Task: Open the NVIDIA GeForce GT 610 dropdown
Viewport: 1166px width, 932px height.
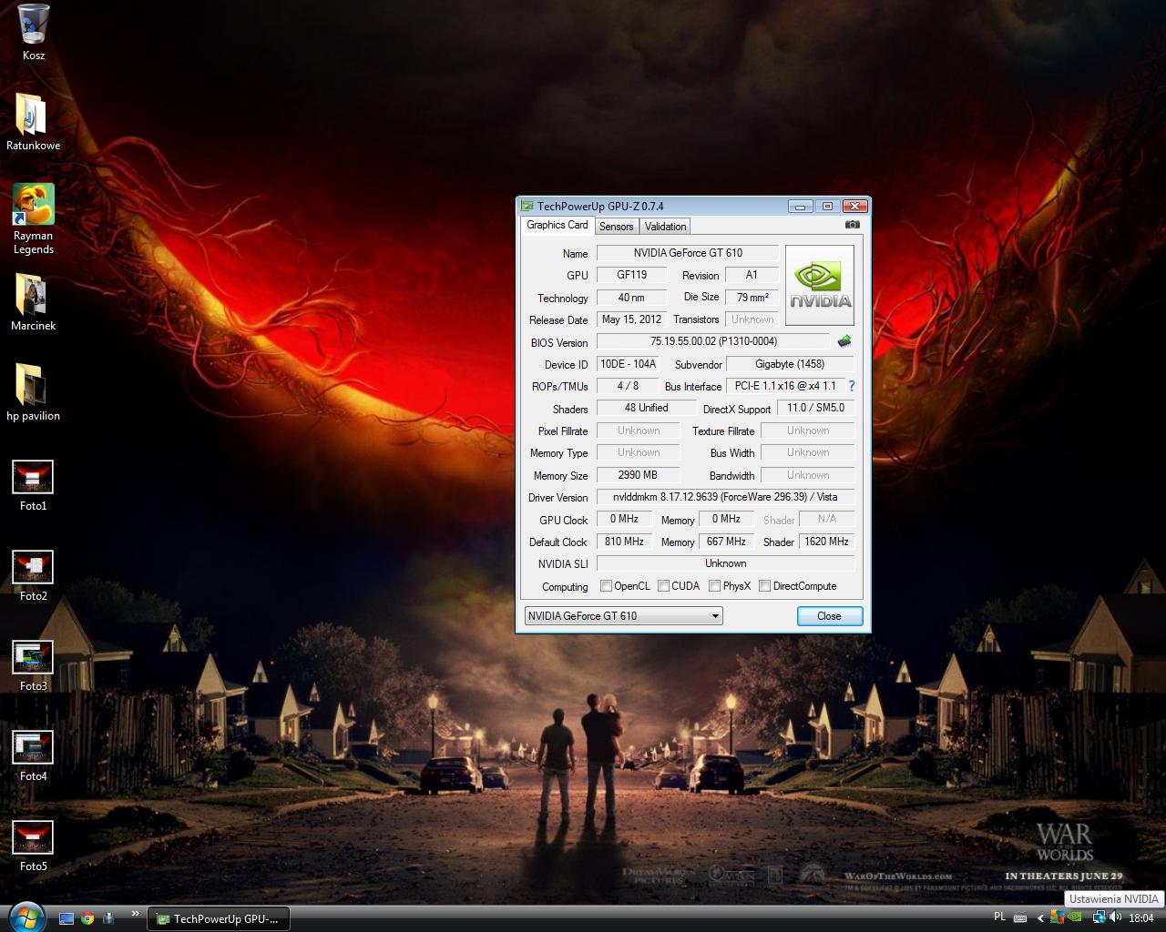Action: click(x=624, y=616)
